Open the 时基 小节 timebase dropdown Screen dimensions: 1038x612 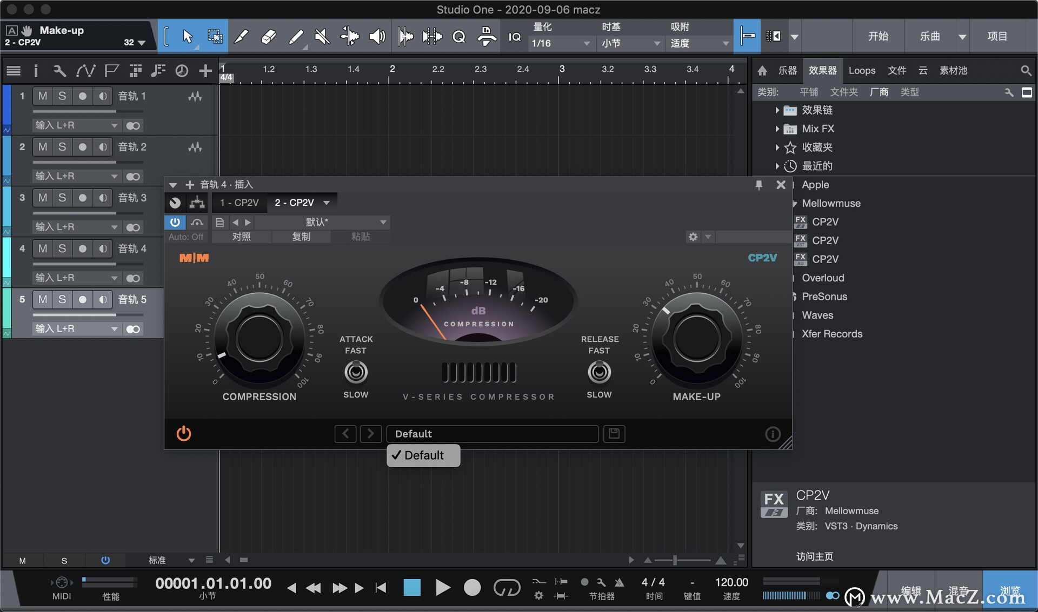pyautogui.click(x=630, y=43)
